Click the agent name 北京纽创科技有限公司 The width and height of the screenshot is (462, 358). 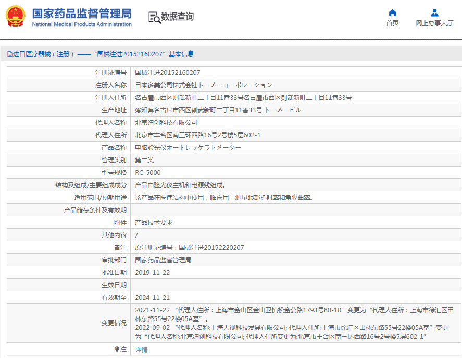pyautogui.click(x=166, y=123)
